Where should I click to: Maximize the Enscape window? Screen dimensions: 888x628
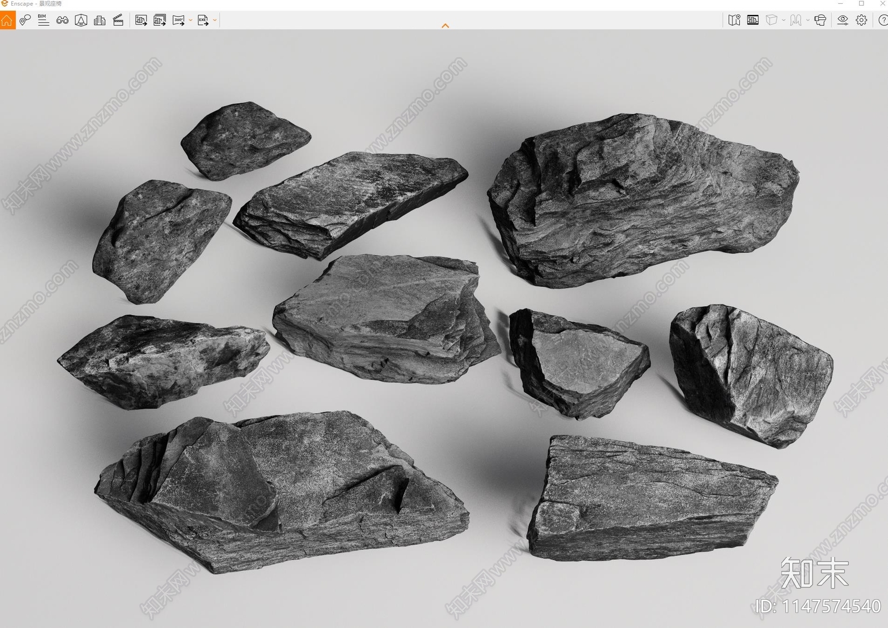(861, 4)
